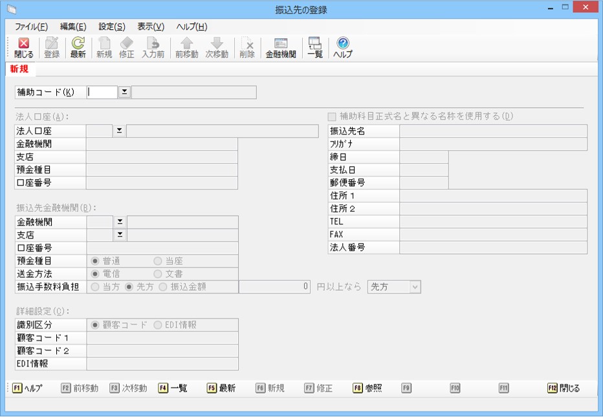Click the 補助コード input field
The width and height of the screenshot is (603, 417).
[102, 92]
